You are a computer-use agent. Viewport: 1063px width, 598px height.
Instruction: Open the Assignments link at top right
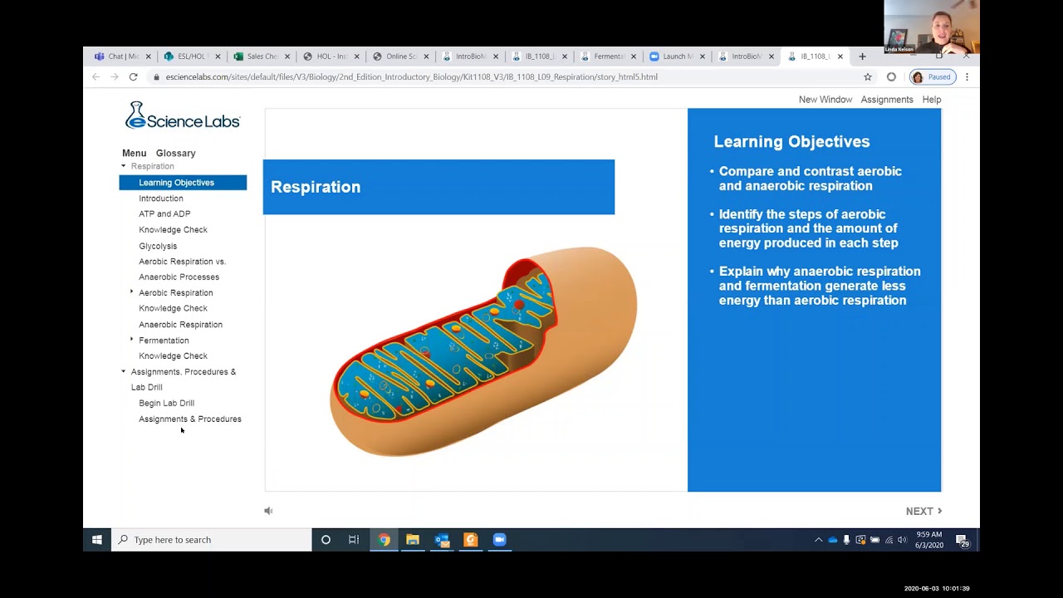point(887,100)
